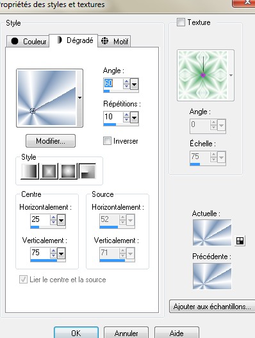Viewport: 255px width, 338px height.
Task: Toggle the Inverser checkbox
Action: pos(107,141)
